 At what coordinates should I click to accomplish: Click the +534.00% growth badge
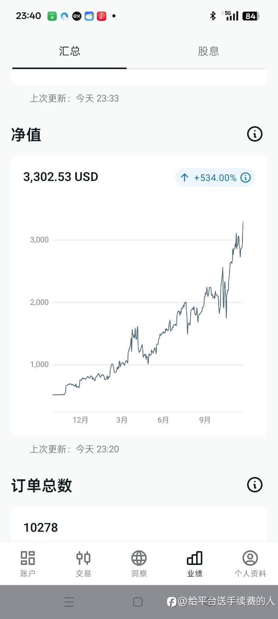(x=215, y=178)
